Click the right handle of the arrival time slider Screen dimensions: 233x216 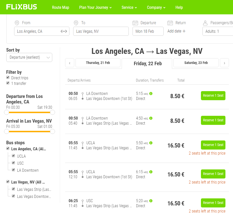(53, 131)
